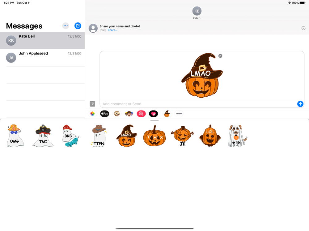Open the John Appleseed conversation
The height and width of the screenshot is (231, 309).
pos(42,58)
